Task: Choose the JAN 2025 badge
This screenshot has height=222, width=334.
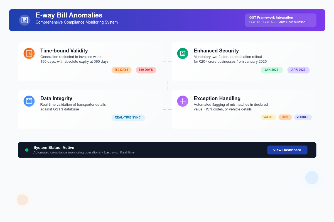Action: point(272,70)
